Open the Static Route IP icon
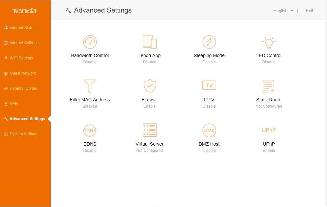This screenshot has height=207, width=327. pyautogui.click(x=269, y=86)
